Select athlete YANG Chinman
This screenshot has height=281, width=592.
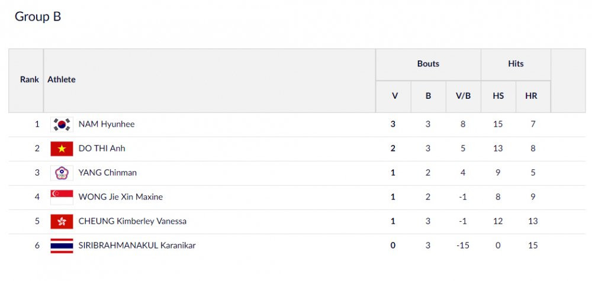(x=108, y=173)
